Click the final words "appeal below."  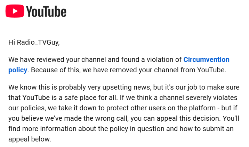coord(30,139)
